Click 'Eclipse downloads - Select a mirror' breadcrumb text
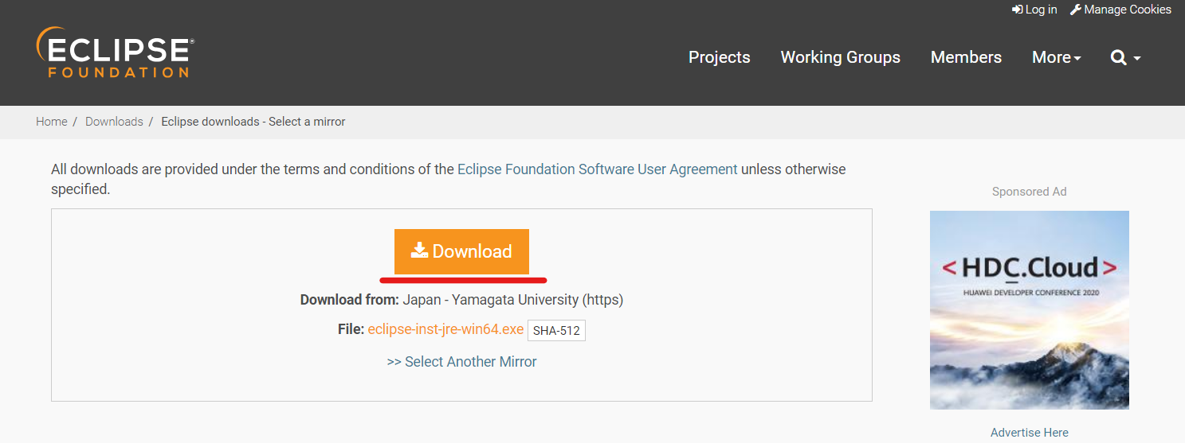The image size is (1185, 443). tap(253, 122)
